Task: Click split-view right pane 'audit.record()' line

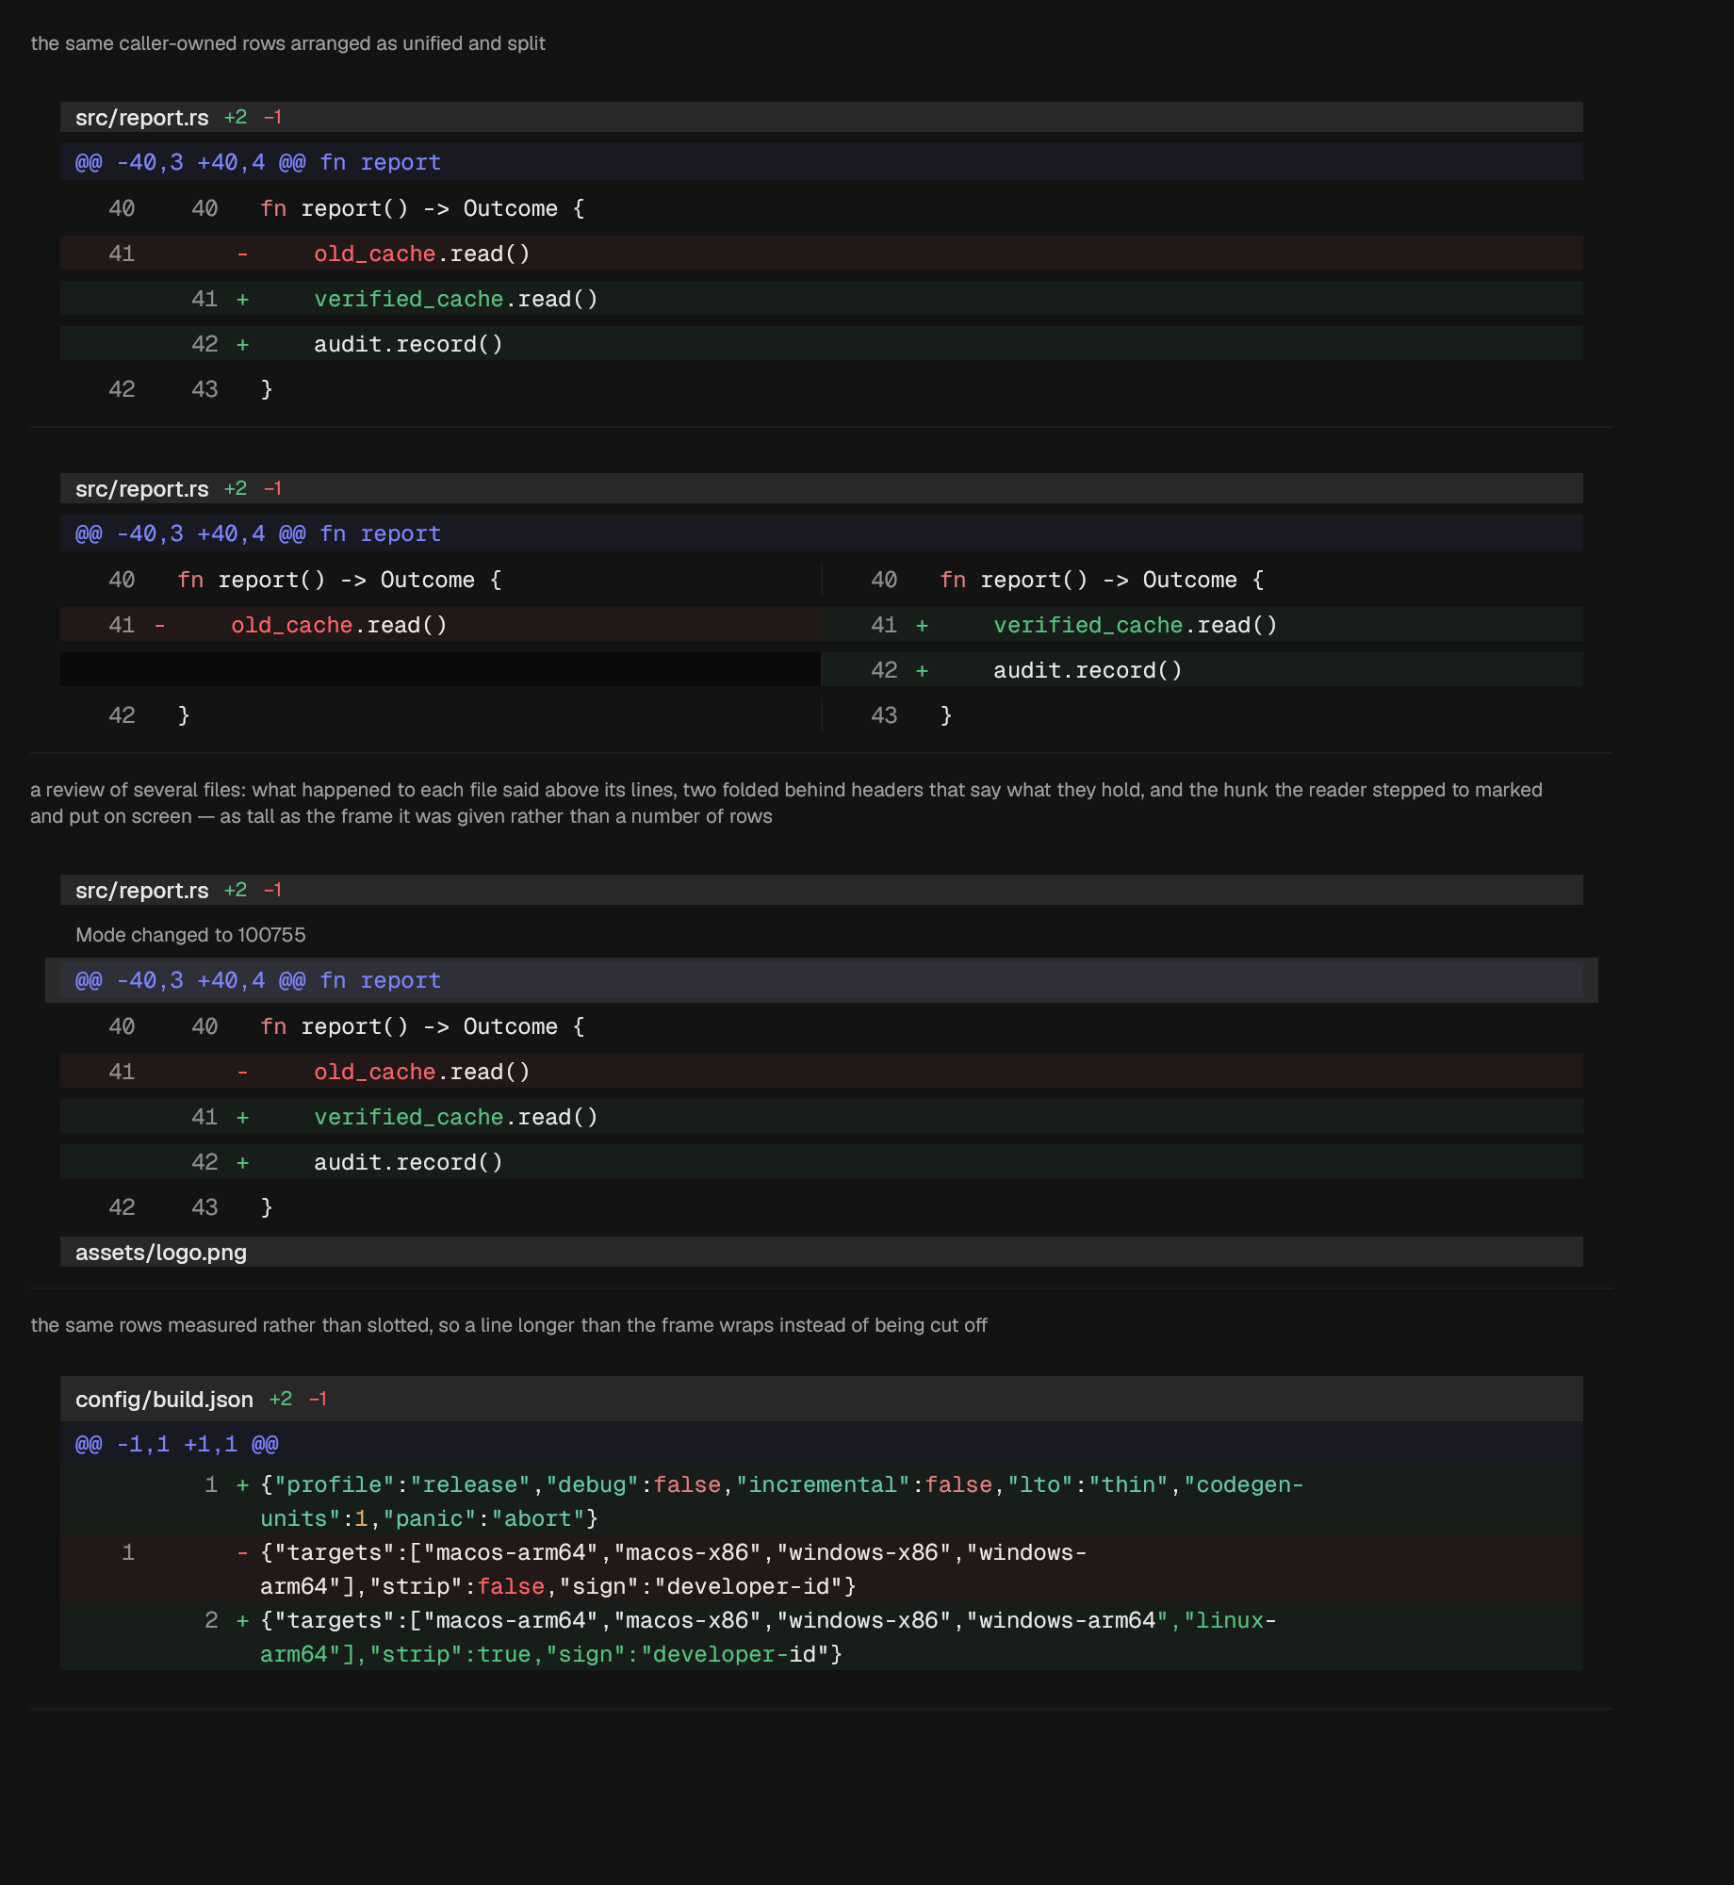Action: click(x=1202, y=669)
